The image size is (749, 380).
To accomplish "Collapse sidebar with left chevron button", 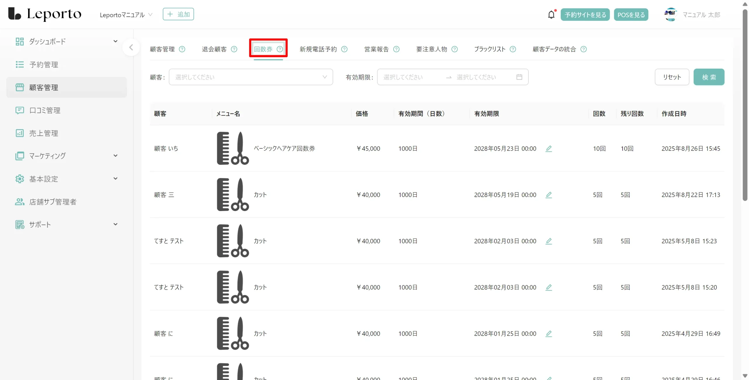I will (131, 47).
